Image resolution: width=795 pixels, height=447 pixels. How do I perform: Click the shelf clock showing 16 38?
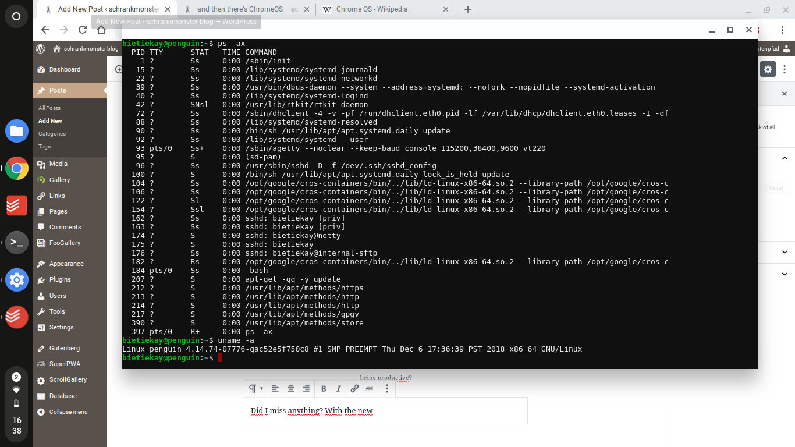tap(16, 425)
